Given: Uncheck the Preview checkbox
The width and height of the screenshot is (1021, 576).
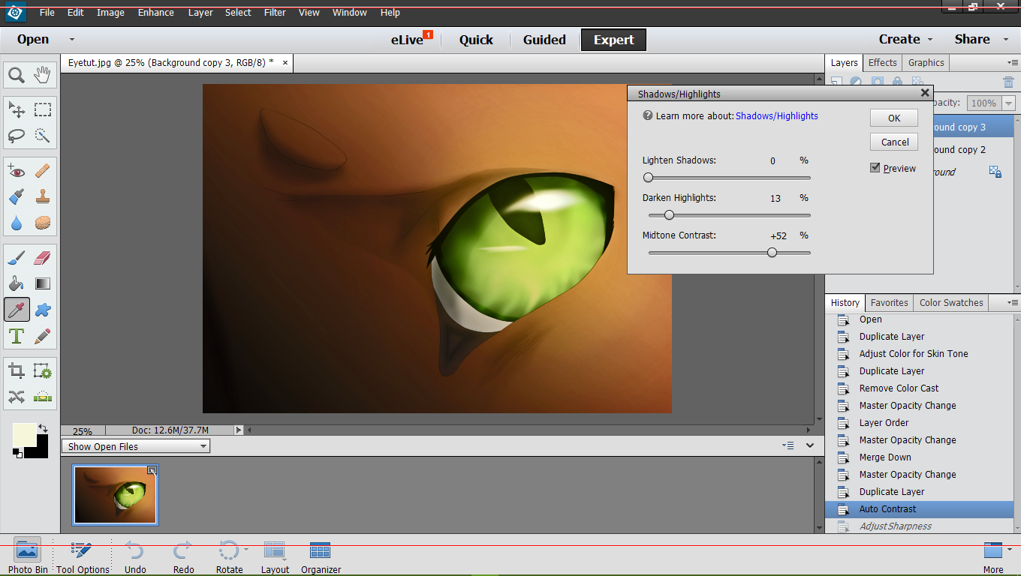Looking at the screenshot, I should pos(875,168).
